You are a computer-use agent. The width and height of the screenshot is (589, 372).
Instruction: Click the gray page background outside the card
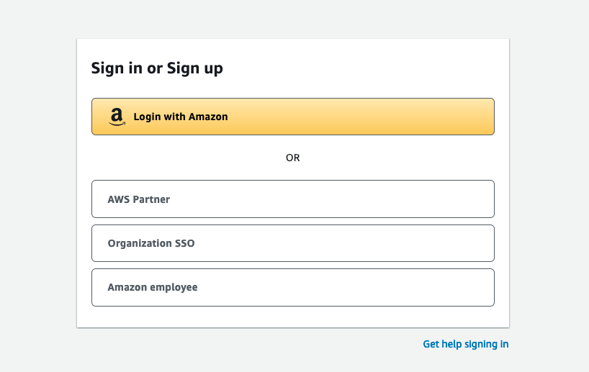coord(37,188)
